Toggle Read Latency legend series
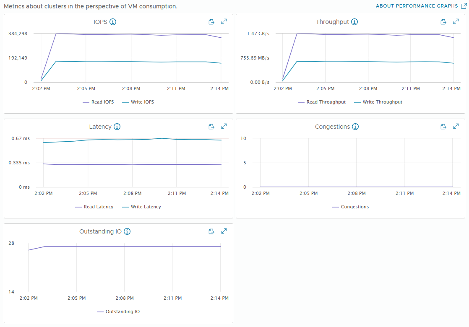469x327 pixels. point(94,207)
